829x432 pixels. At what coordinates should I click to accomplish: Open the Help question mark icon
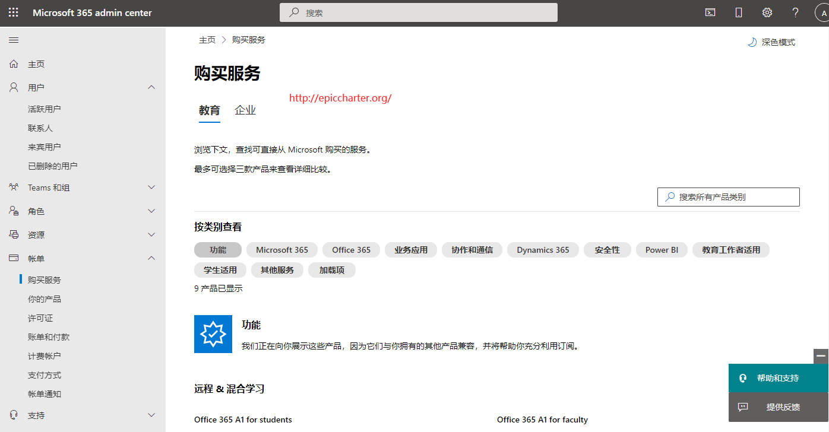coord(796,12)
